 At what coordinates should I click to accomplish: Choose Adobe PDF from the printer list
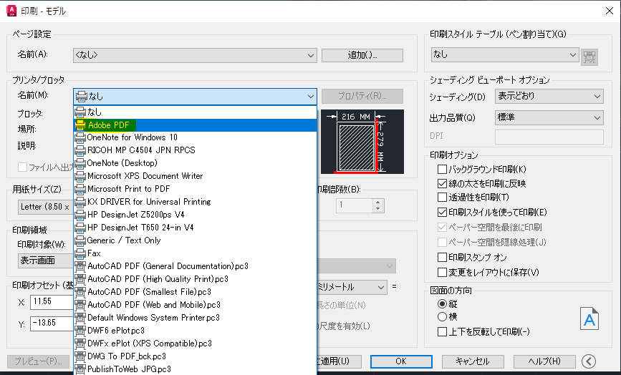(x=196, y=125)
